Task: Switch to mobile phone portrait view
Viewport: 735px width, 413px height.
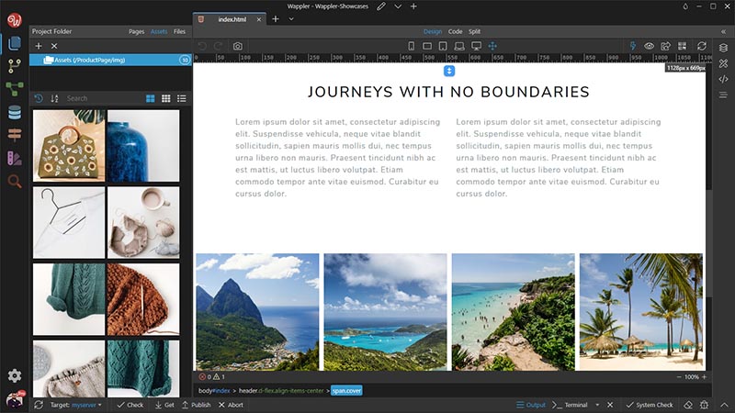Action: [x=411, y=46]
